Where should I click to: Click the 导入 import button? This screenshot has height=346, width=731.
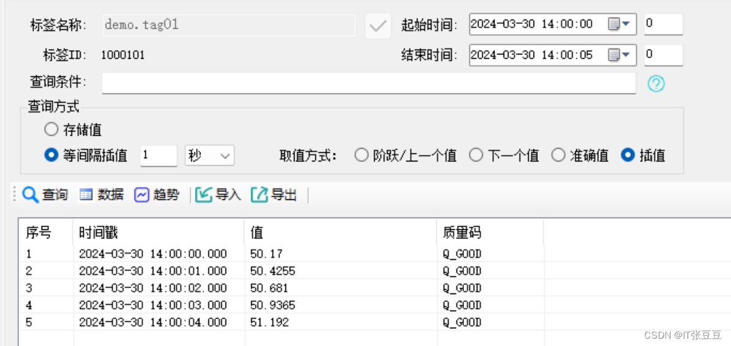(218, 194)
